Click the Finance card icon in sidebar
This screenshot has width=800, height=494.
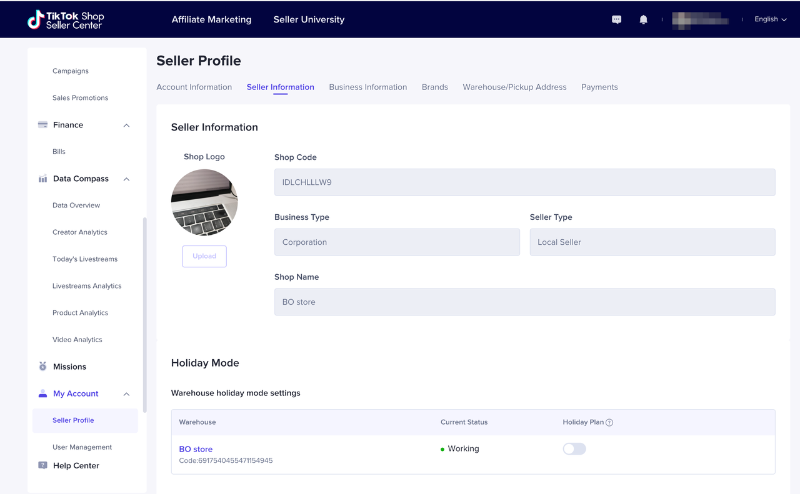tap(42, 125)
